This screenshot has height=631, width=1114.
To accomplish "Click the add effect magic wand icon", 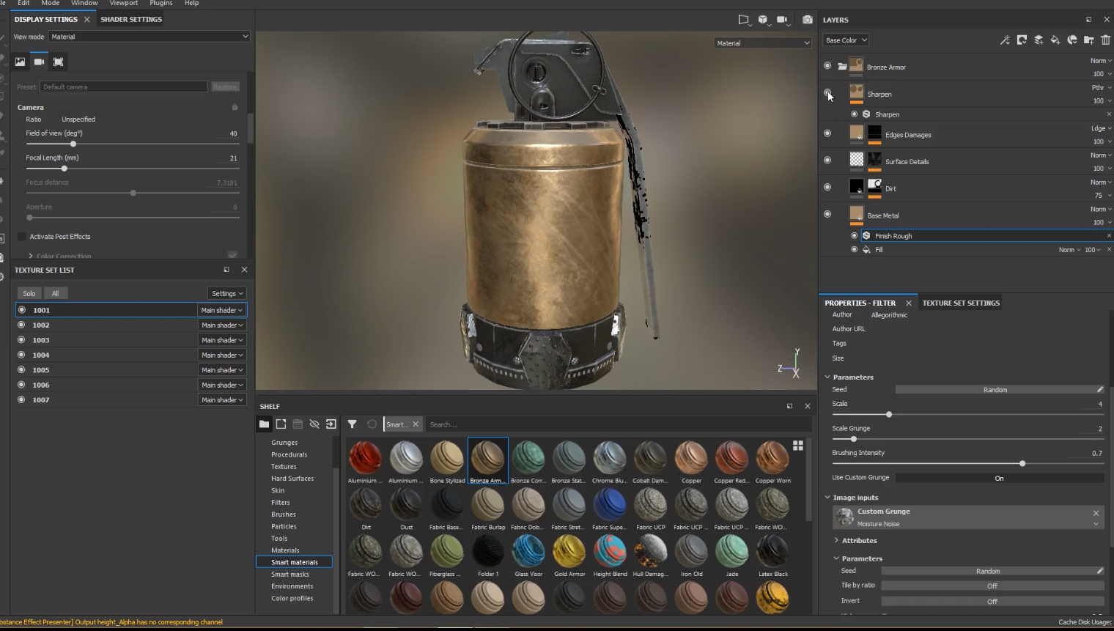I will coord(1005,40).
